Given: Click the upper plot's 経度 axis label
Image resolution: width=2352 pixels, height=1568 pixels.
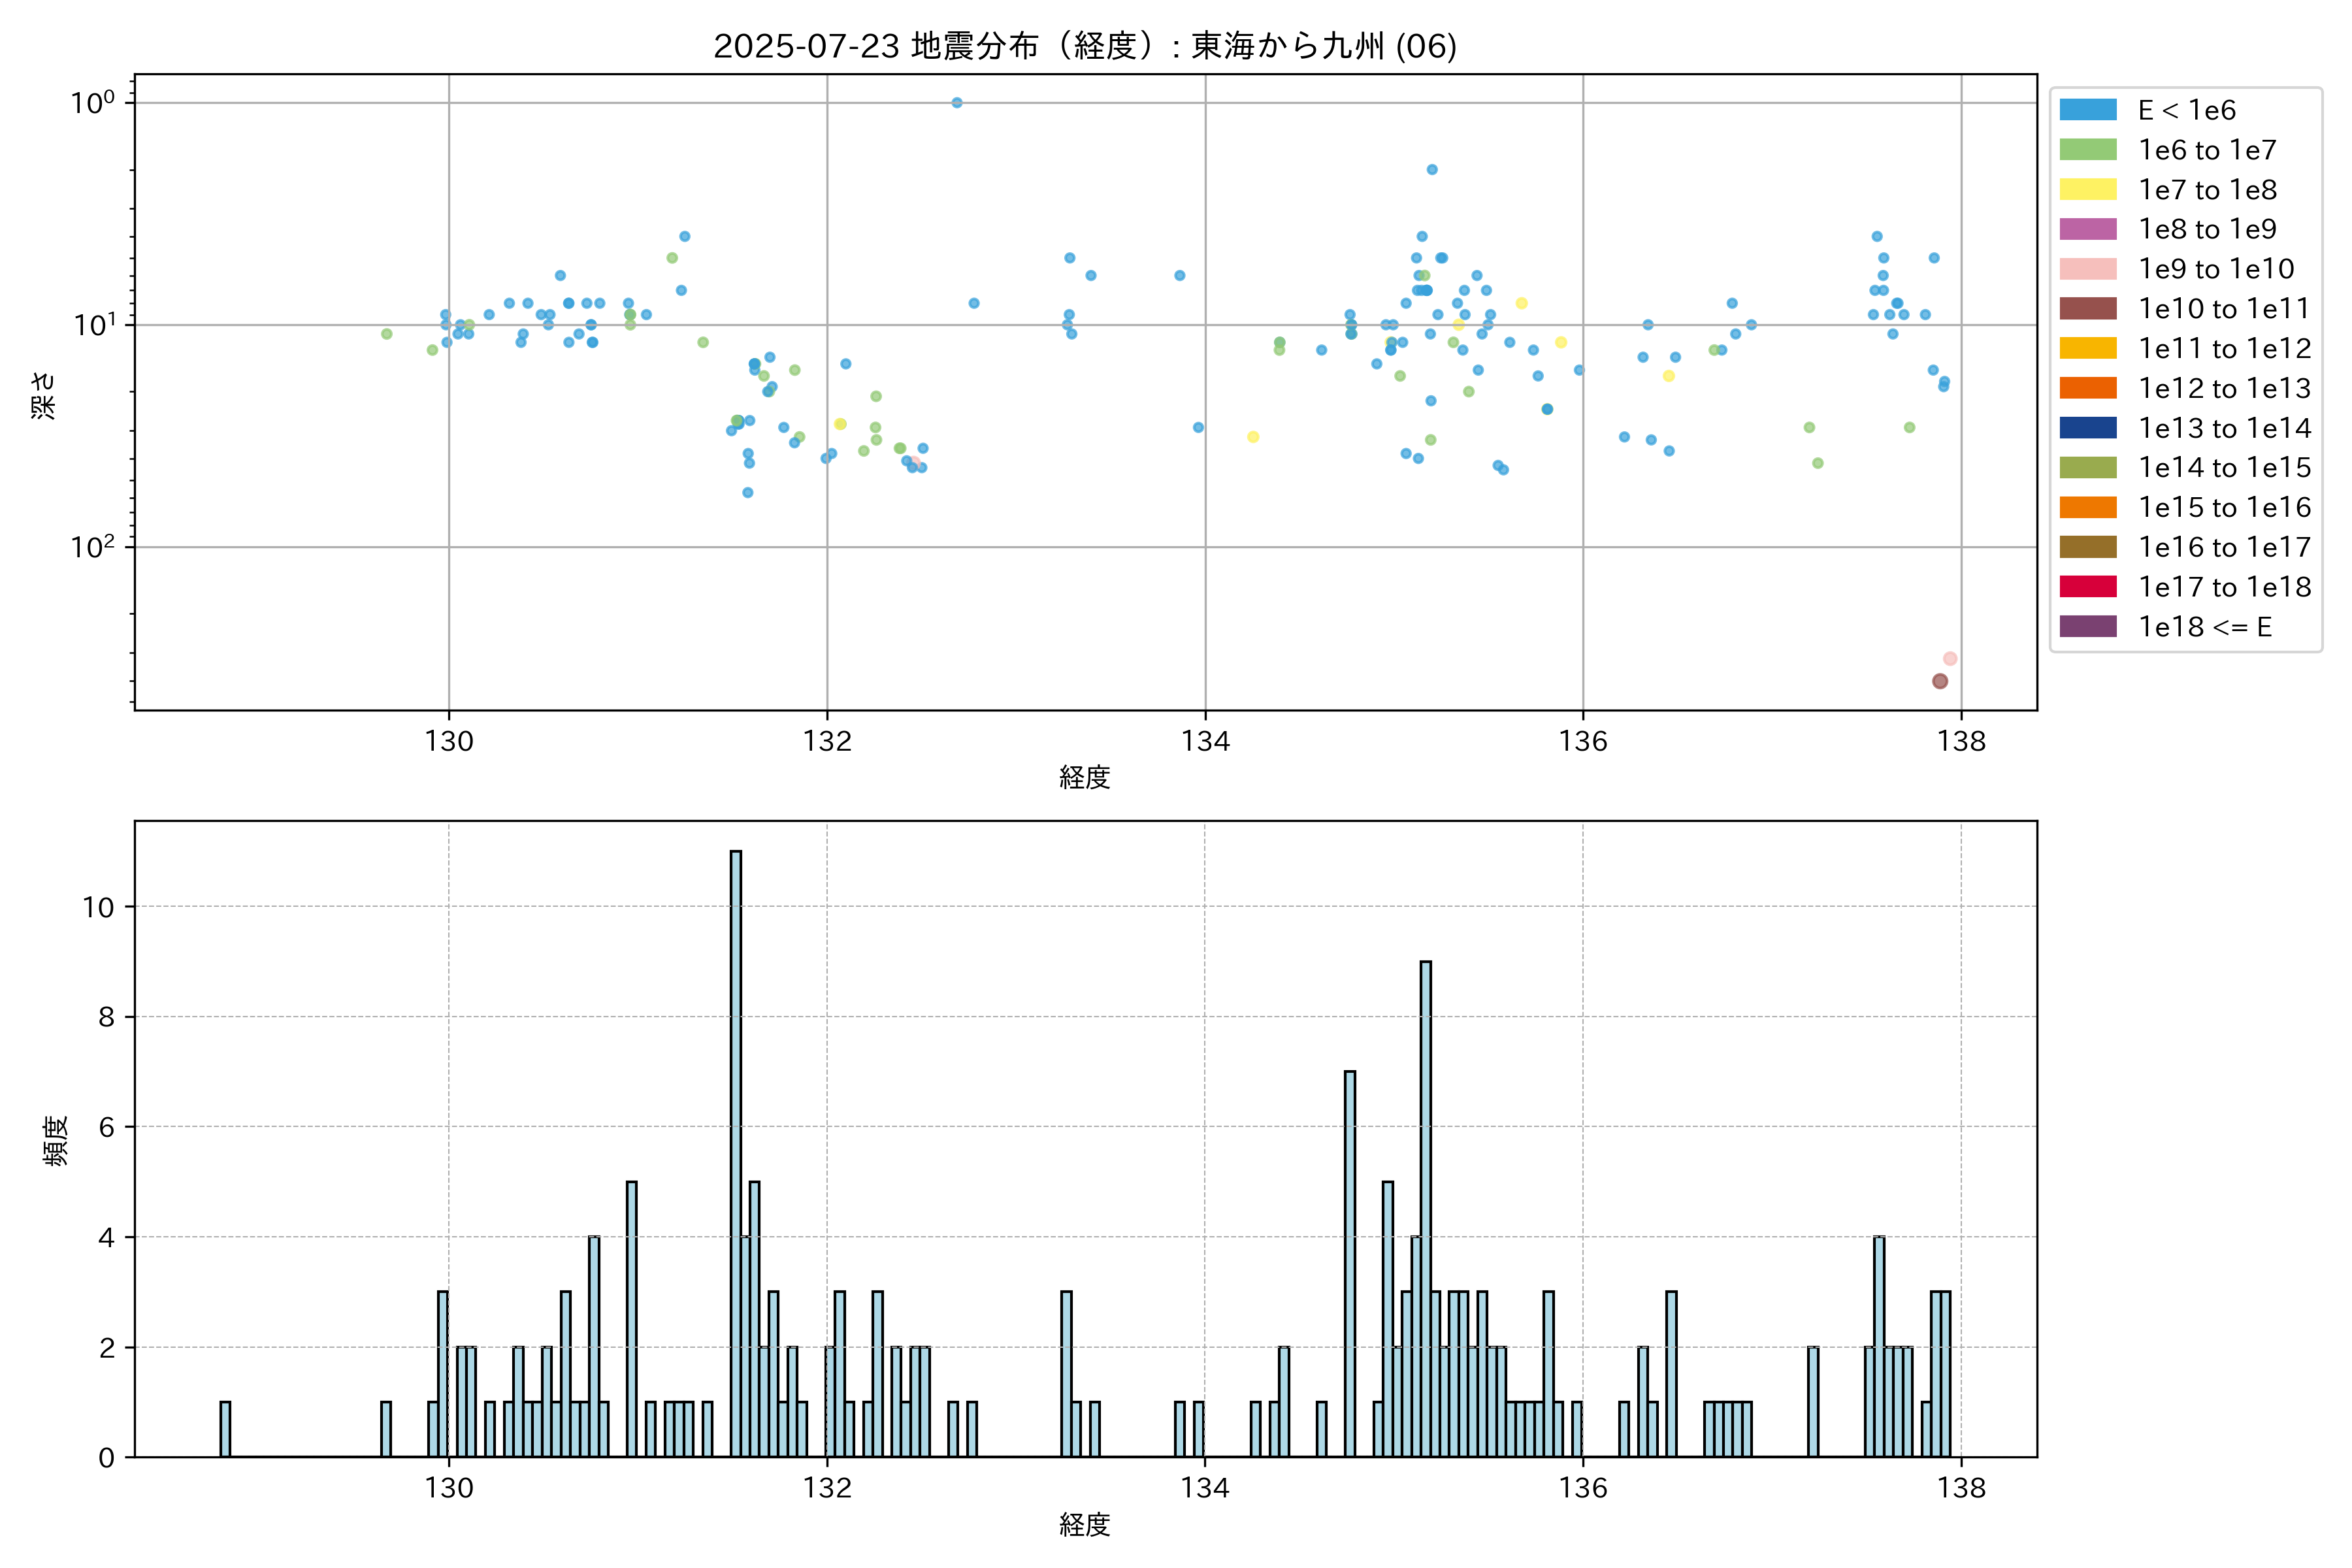Looking at the screenshot, I should click(1085, 777).
